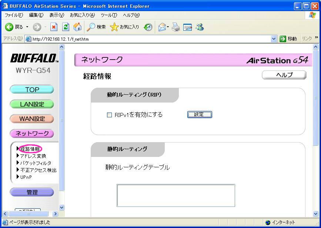The height and width of the screenshot is (228, 321).
Task: Go to Home page icon
Action: [77, 27]
